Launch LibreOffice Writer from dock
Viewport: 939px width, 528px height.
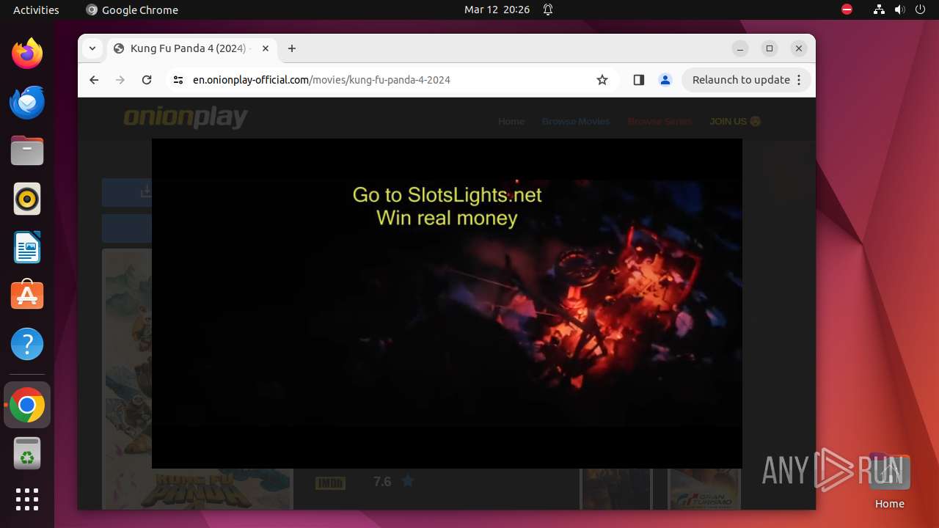(x=27, y=247)
